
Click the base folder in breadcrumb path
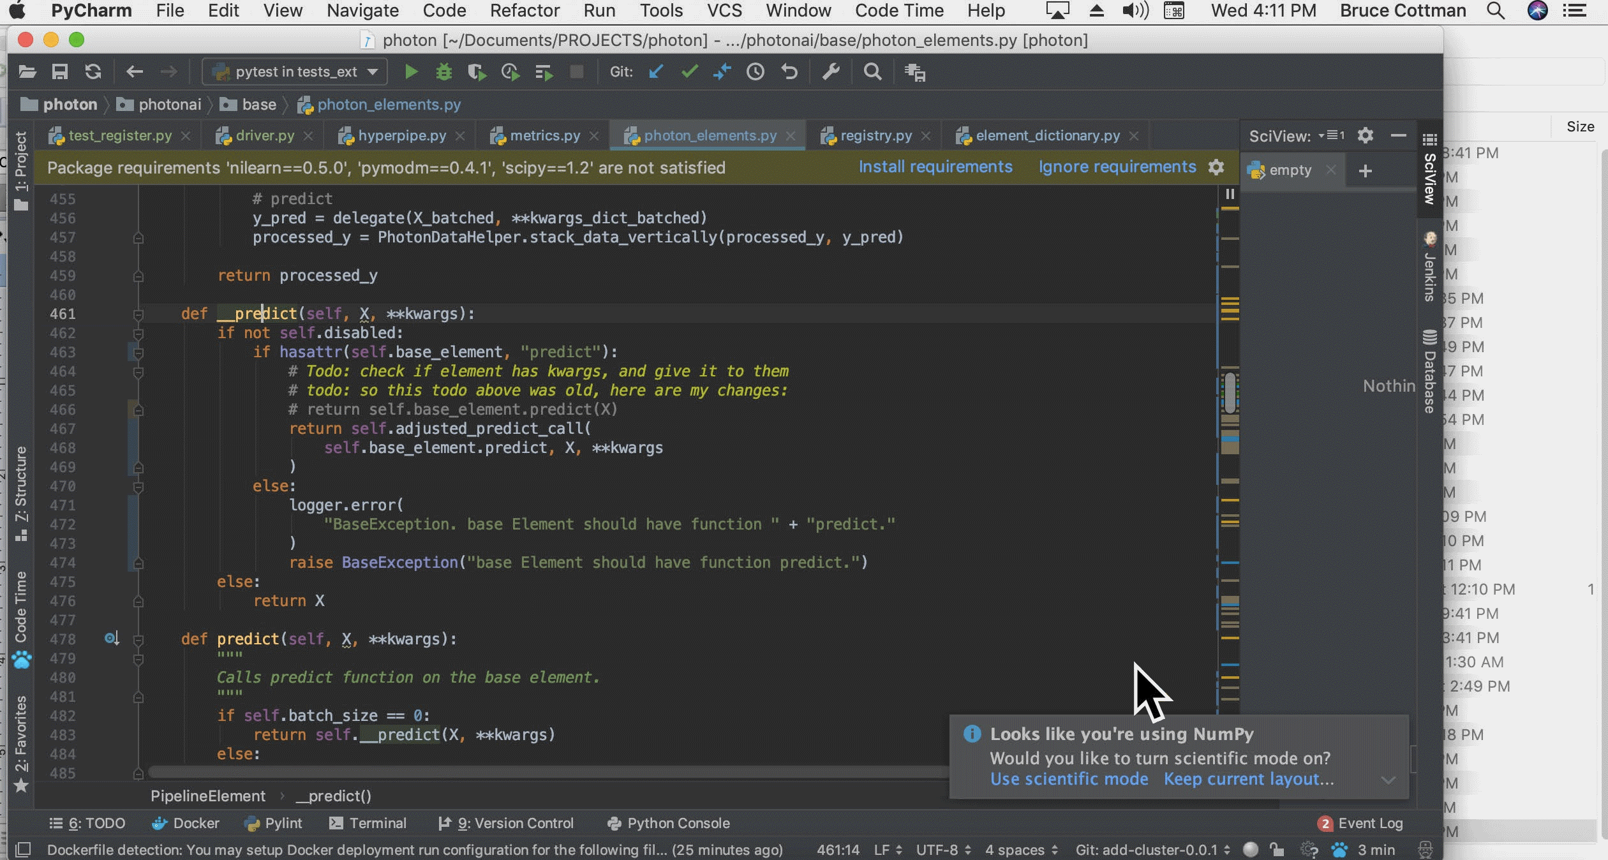248,104
